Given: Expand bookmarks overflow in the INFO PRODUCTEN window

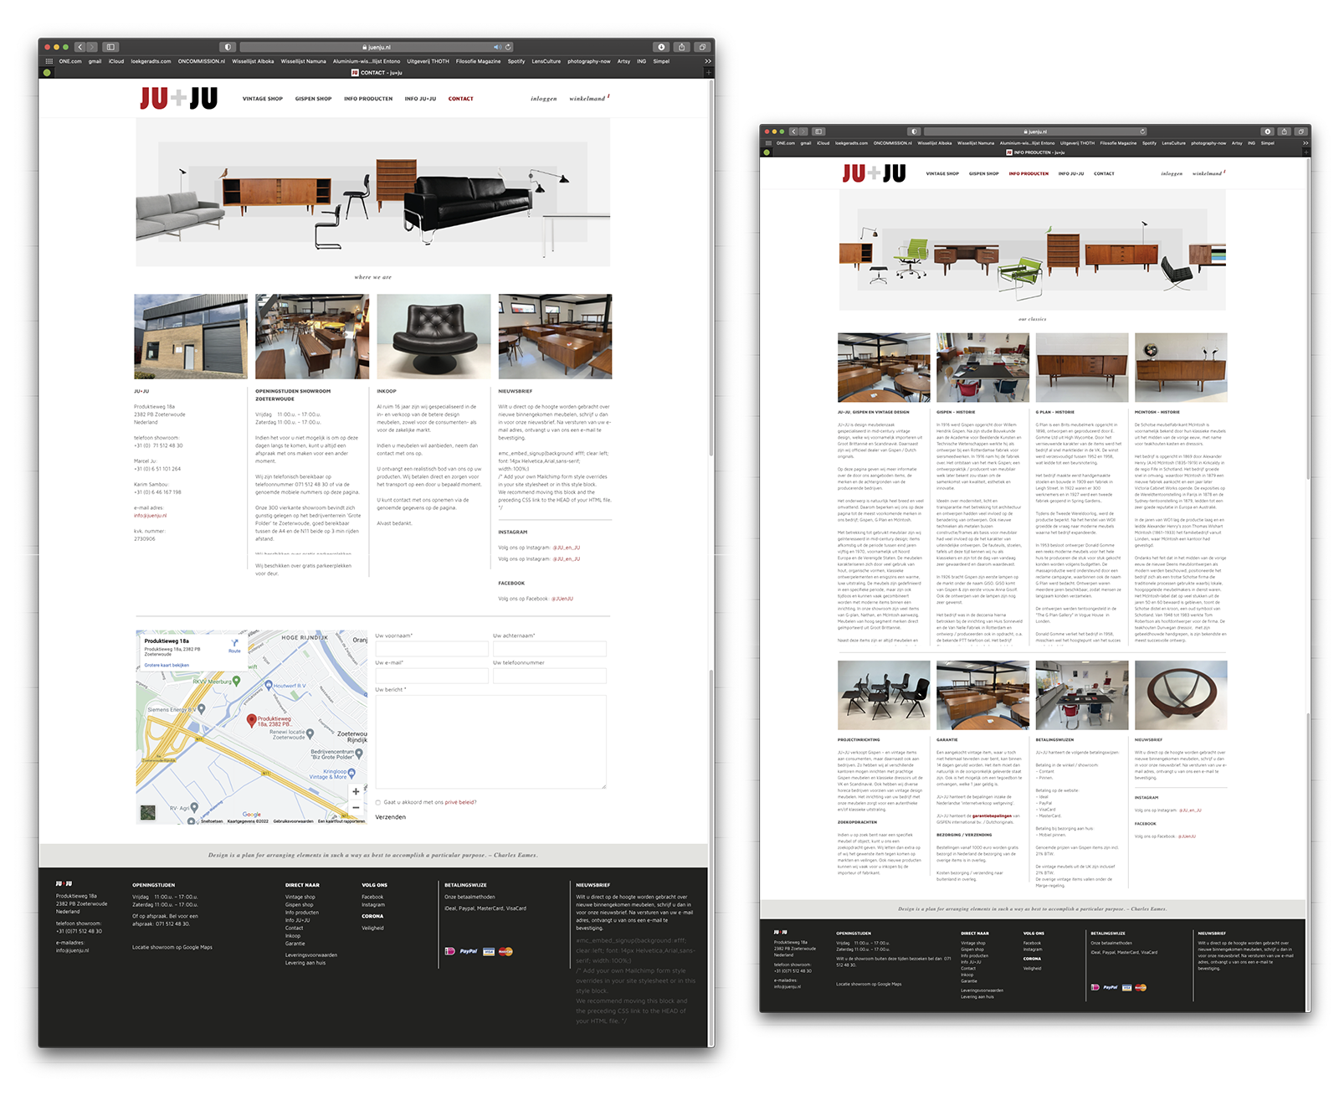Looking at the screenshot, I should [x=1305, y=143].
